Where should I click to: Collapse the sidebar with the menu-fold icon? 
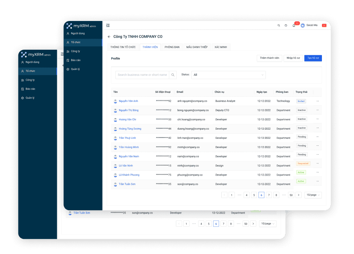108,25
